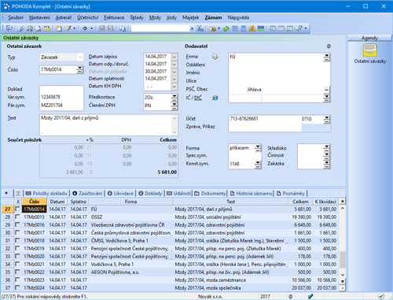Click the print icon in the toolbar
Viewport: 393px width, 300px height.
tap(30, 28)
